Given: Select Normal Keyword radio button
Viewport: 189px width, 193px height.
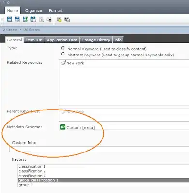Looking at the screenshot, I should pyautogui.click(x=63, y=48).
